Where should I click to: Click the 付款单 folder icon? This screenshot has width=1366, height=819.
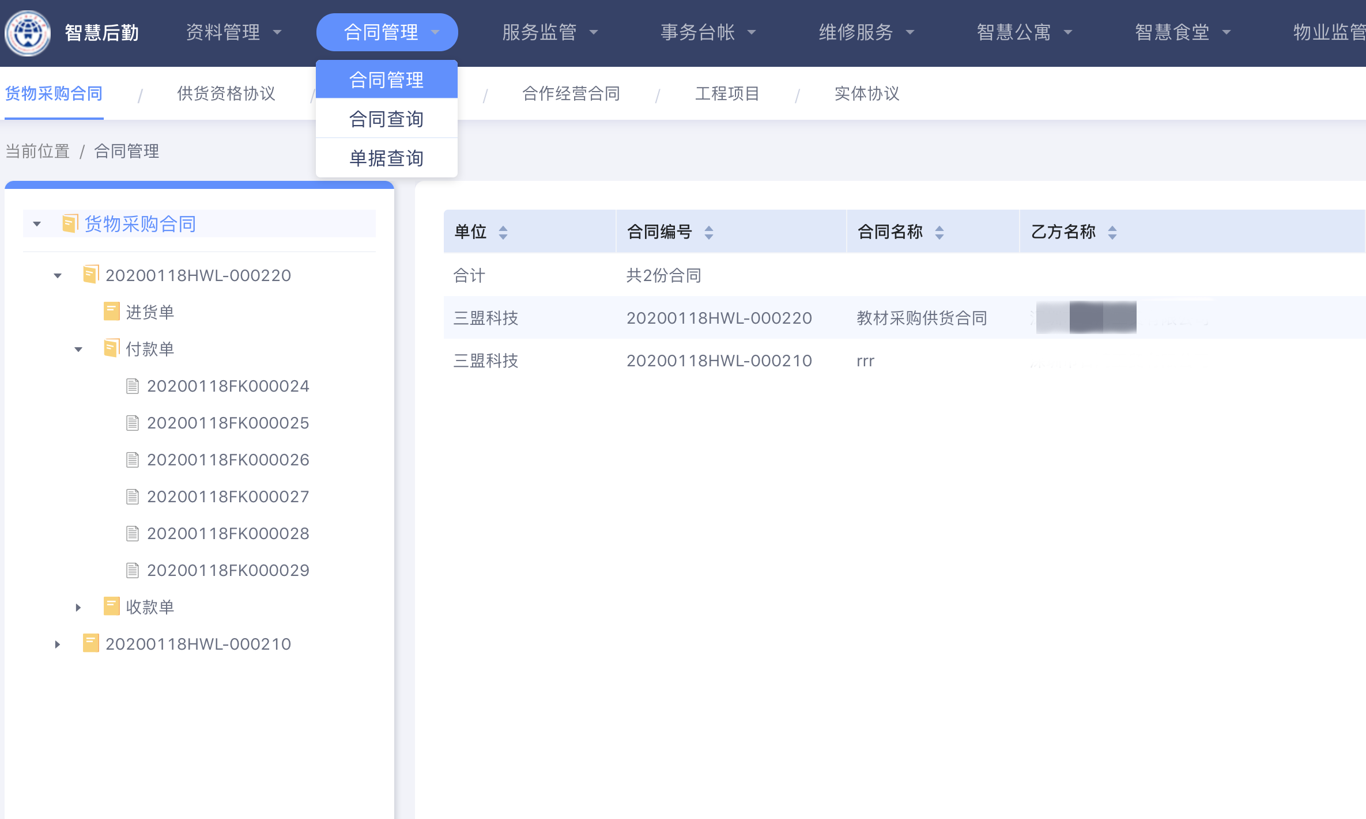pos(111,348)
